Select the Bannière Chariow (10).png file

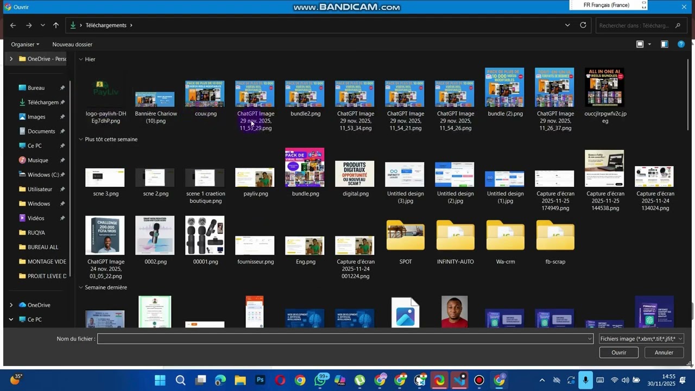[155, 108]
